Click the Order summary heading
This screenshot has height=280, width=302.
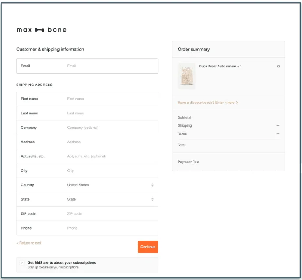(x=193, y=50)
